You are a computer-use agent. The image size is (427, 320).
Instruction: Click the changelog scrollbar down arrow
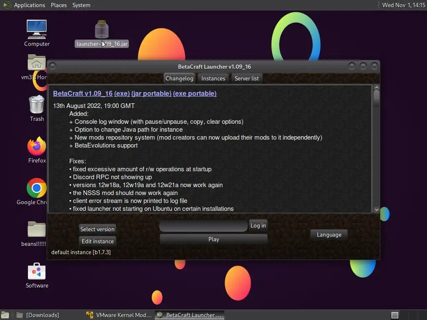pyautogui.click(x=377, y=210)
